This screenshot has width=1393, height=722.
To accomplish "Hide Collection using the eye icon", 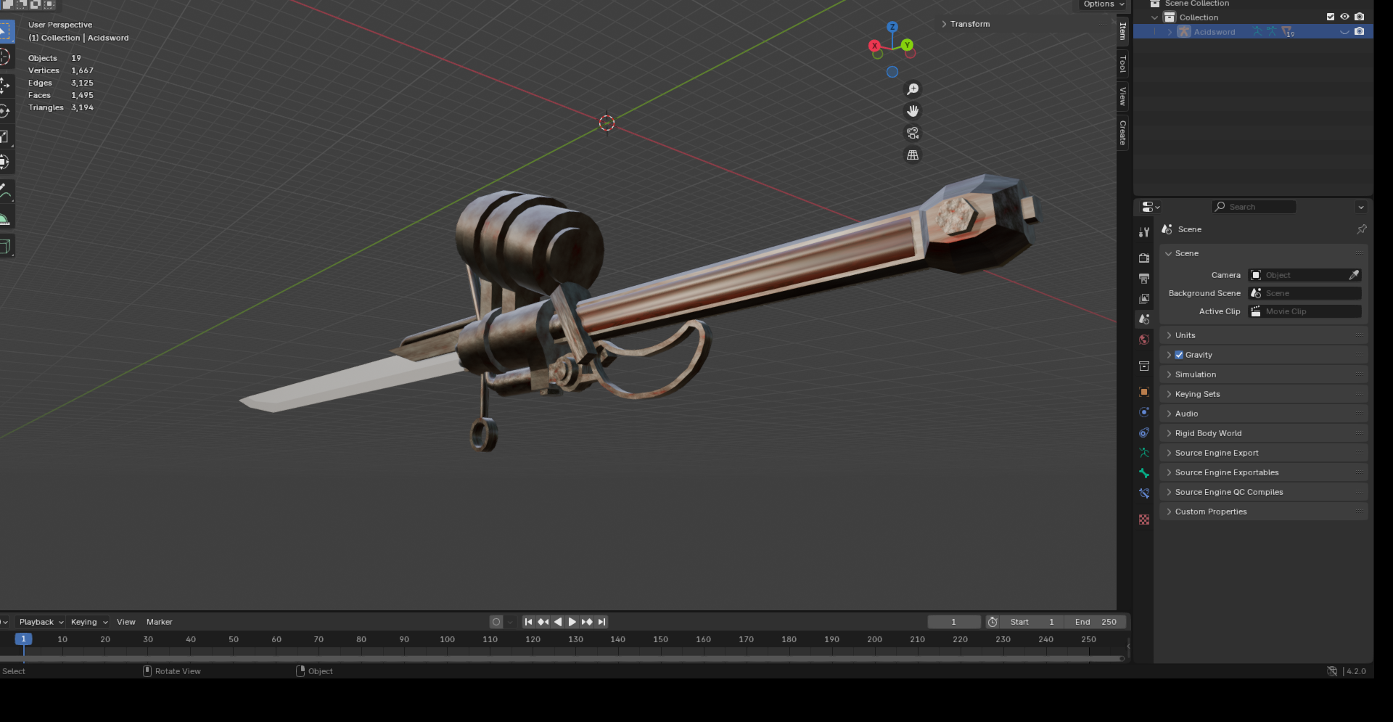I will [x=1344, y=17].
